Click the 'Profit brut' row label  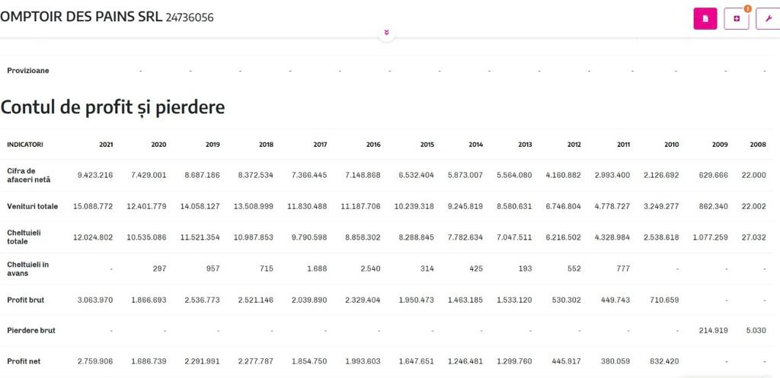click(x=25, y=300)
